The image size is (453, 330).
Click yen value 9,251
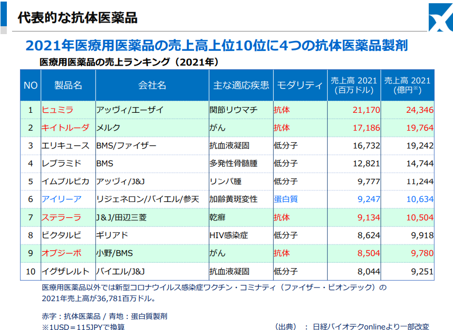pos(422,271)
